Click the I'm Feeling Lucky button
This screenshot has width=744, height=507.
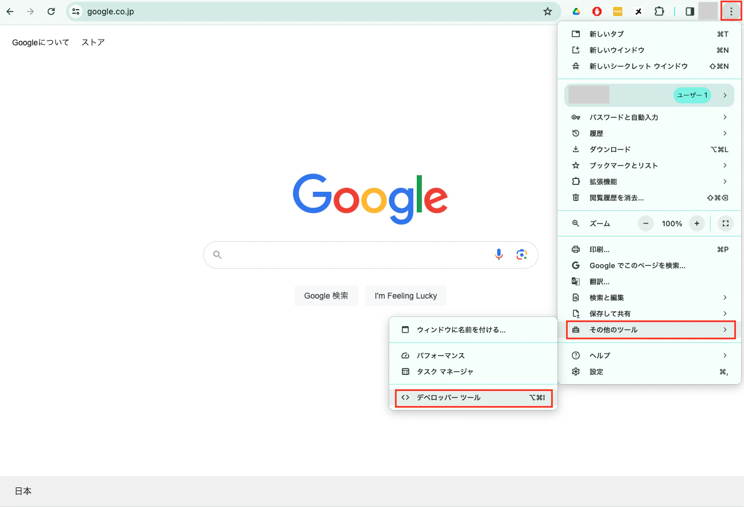[x=406, y=296]
